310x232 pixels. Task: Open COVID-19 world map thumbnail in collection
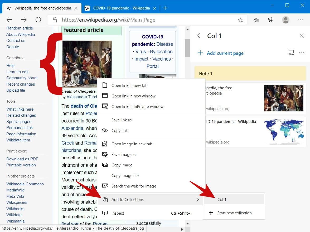click(284, 132)
